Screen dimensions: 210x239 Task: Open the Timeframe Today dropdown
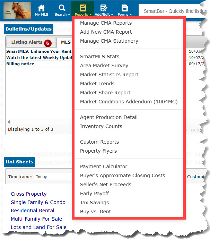[x=53, y=177]
